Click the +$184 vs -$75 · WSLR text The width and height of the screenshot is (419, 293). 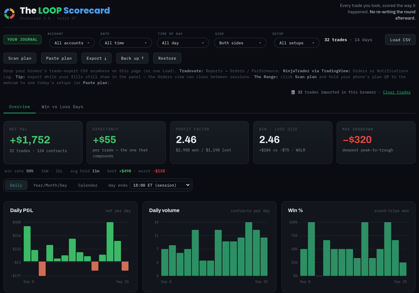[x=282, y=150]
